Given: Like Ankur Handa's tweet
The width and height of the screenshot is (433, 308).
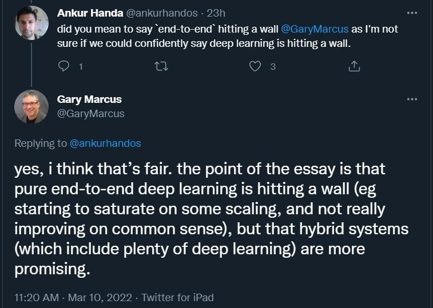Looking at the screenshot, I should 256,66.
